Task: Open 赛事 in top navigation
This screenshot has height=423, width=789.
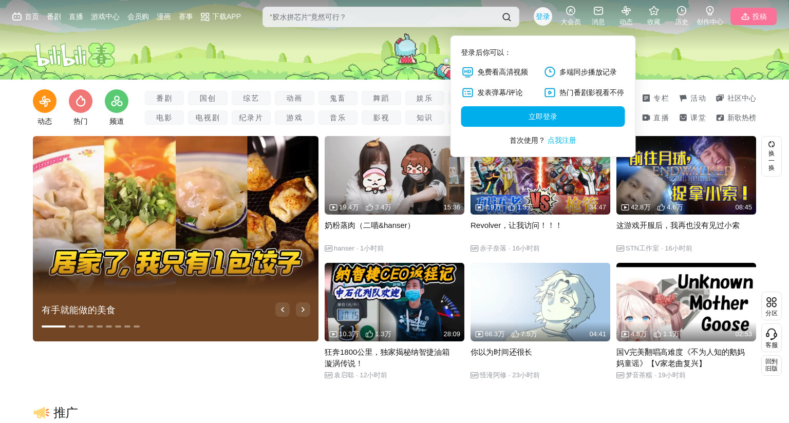Action: (186, 16)
